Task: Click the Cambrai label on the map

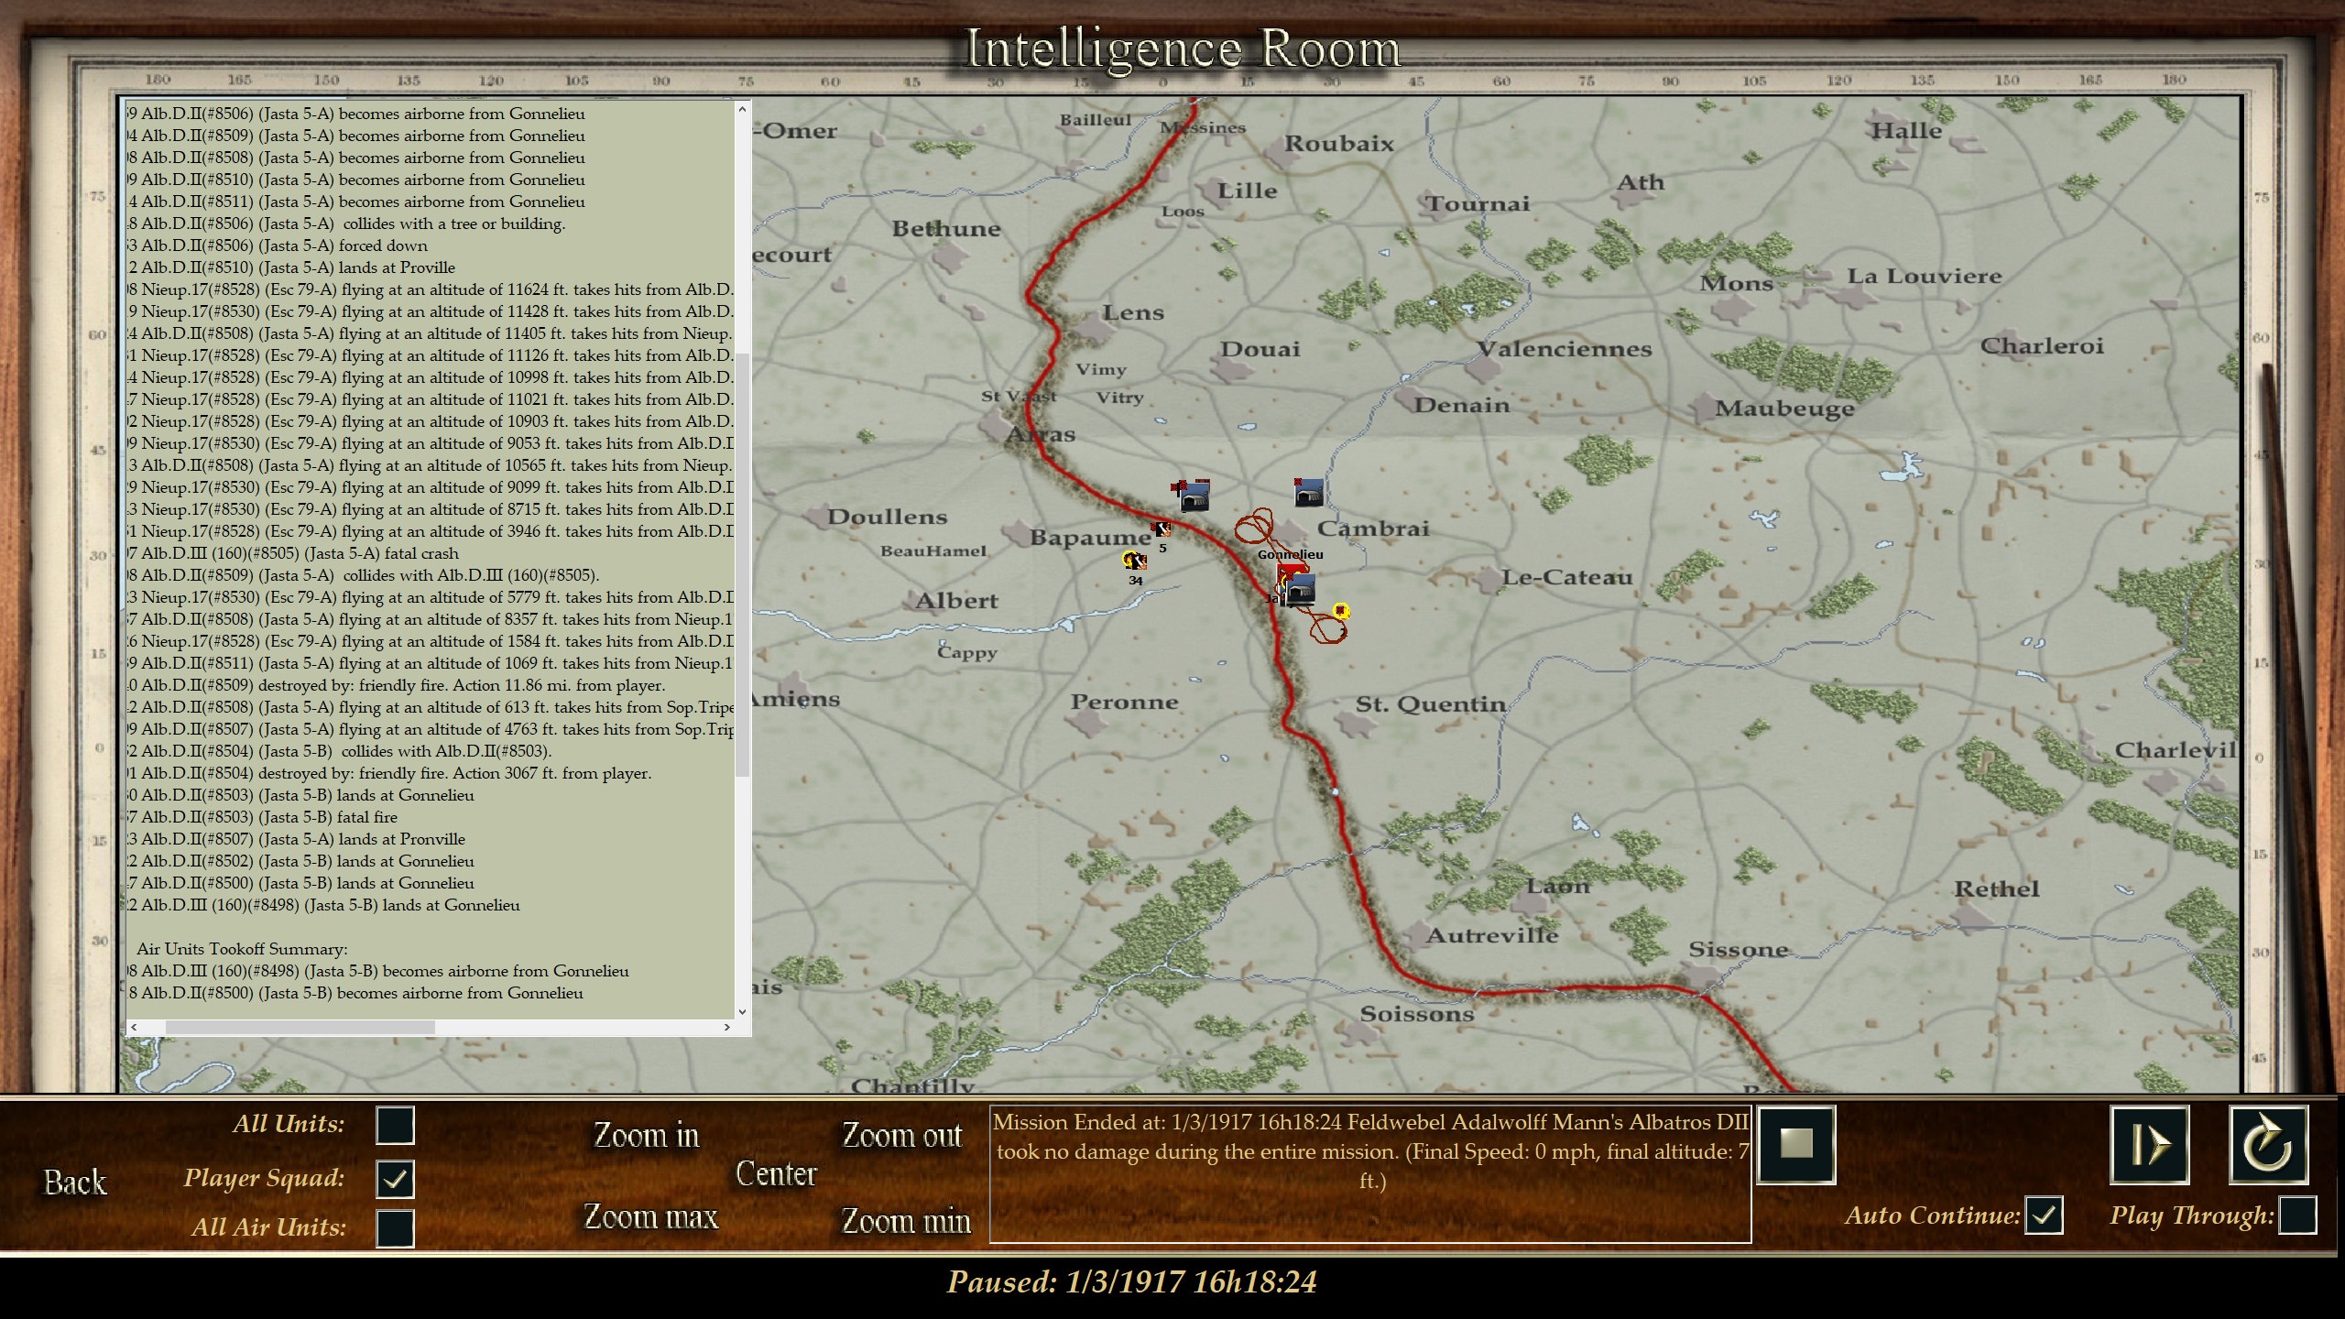Action: pos(1372,529)
